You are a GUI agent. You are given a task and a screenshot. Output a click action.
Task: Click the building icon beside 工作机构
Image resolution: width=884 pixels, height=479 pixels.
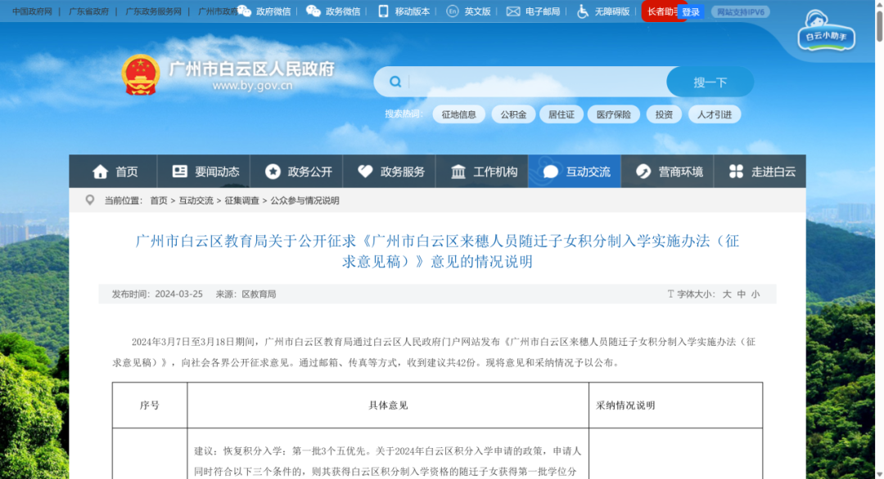pos(458,172)
